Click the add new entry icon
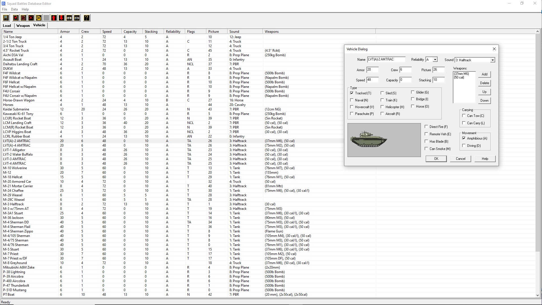The image size is (542, 305). pyautogui.click(x=16, y=18)
